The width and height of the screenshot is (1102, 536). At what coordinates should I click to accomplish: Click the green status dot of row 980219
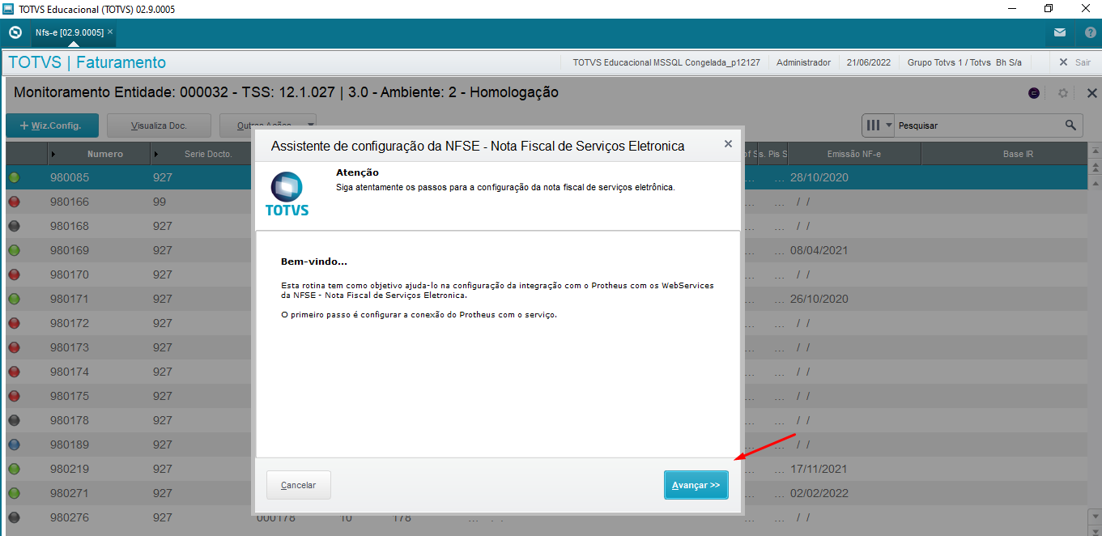(14, 469)
